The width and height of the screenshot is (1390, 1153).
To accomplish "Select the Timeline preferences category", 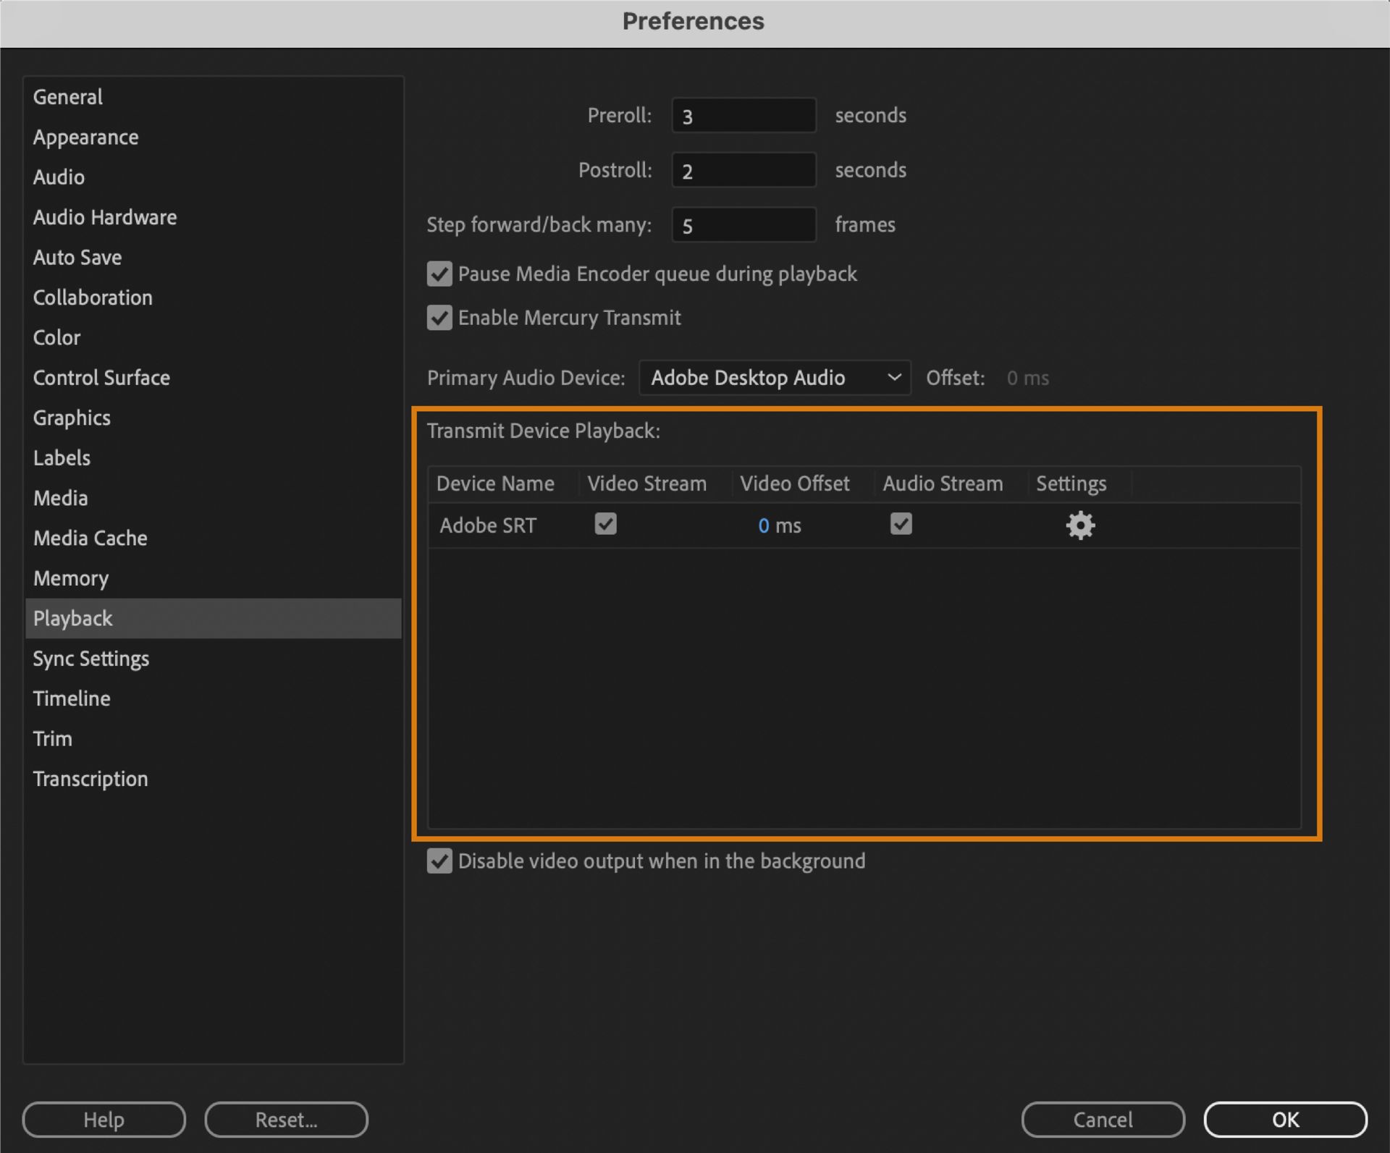I will (72, 699).
